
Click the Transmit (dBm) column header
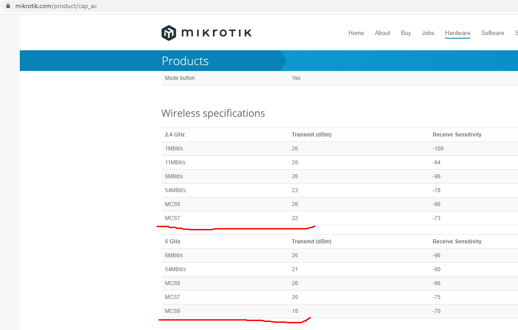[x=311, y=134]
